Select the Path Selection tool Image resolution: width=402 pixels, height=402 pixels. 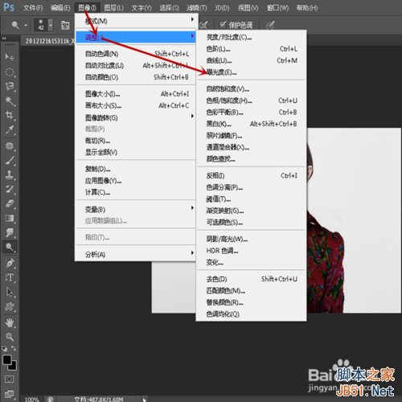click(x=10, y=292)
